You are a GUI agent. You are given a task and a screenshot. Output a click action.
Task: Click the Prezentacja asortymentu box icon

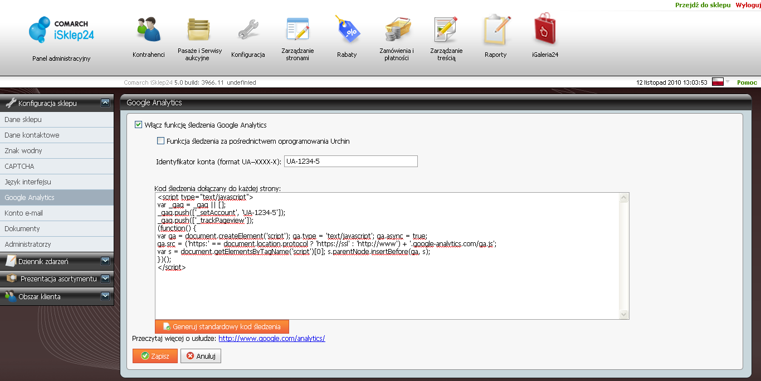(x=11, y=279)
